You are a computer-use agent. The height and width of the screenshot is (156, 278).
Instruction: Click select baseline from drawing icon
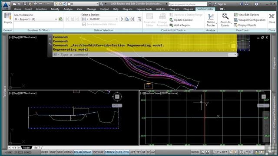[x=61, y=19]
